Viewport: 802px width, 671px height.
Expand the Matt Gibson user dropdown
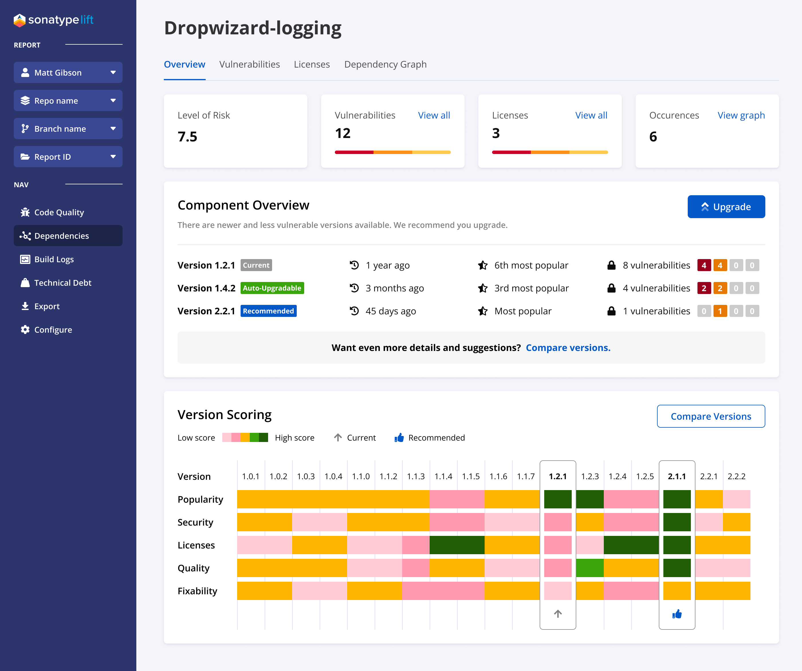coord(68,72)
